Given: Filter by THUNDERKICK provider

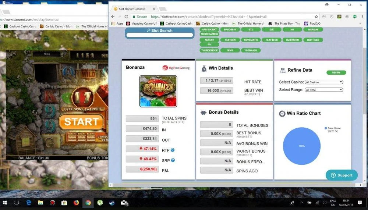Looking at the screenshot, I should pyautogui.click(x=209, y=50).
